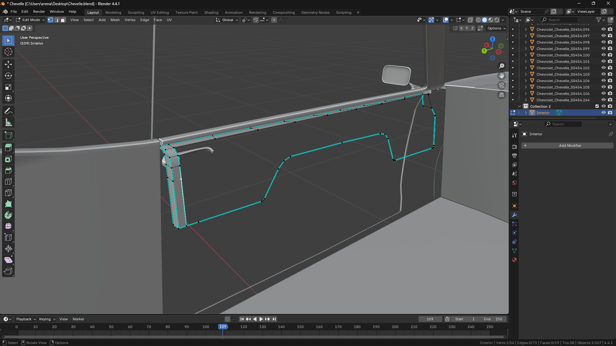The image size is (616, 346).
Task: Select the Cursor tool in the toolbar
Action: click(x=8, y=52)
